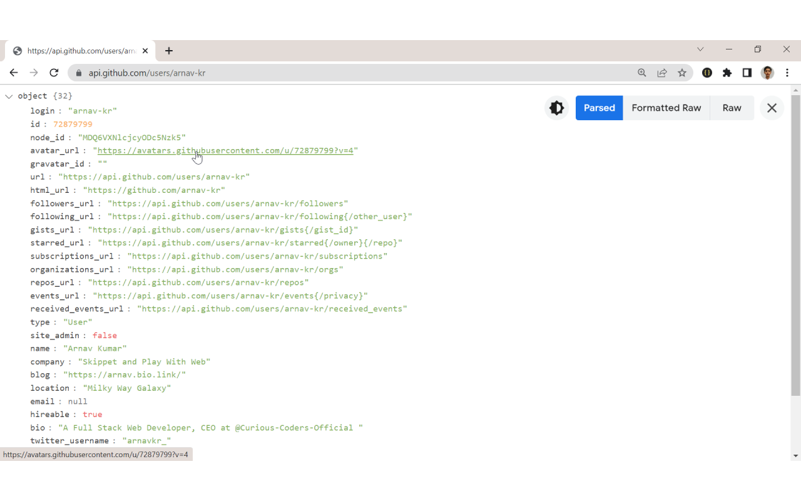Select the bio value text
Image resolution: width=801 pixels, height=501 pixels.
211,428
